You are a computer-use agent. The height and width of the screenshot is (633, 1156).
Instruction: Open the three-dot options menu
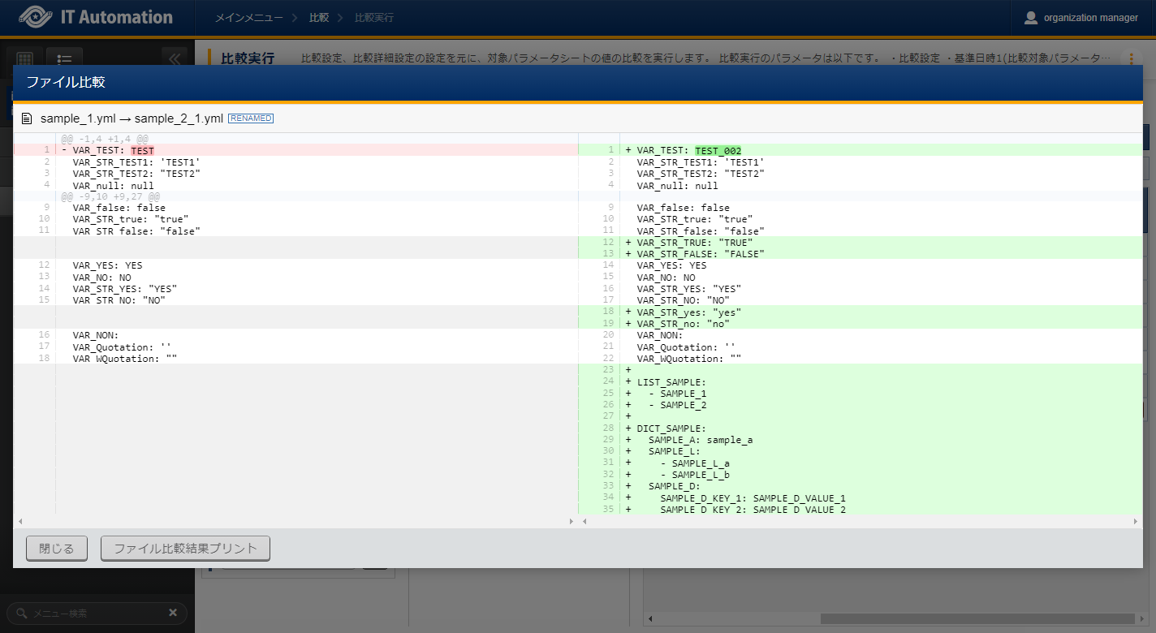tap(1131, 58)
